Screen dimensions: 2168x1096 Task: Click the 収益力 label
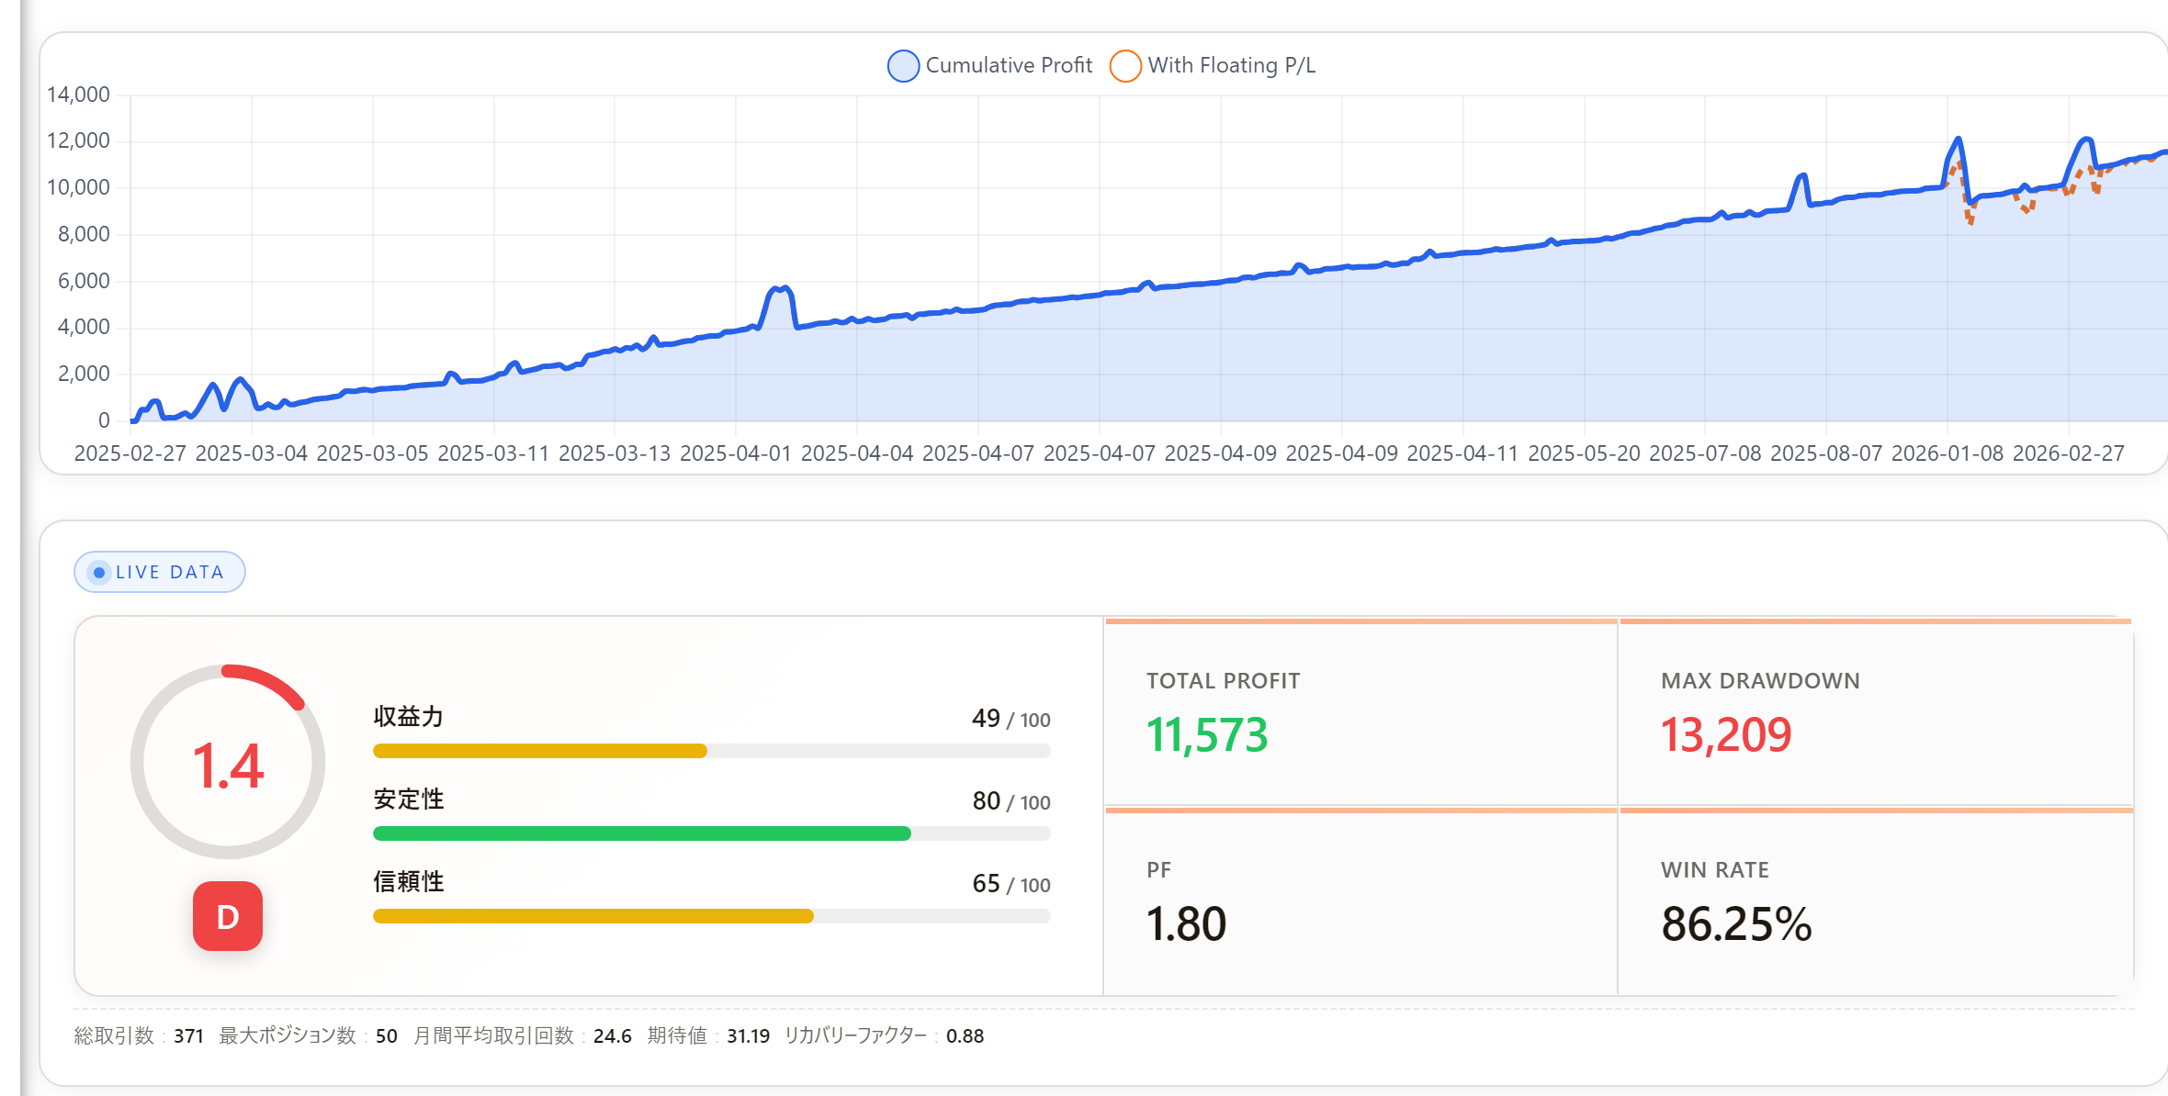408,717
